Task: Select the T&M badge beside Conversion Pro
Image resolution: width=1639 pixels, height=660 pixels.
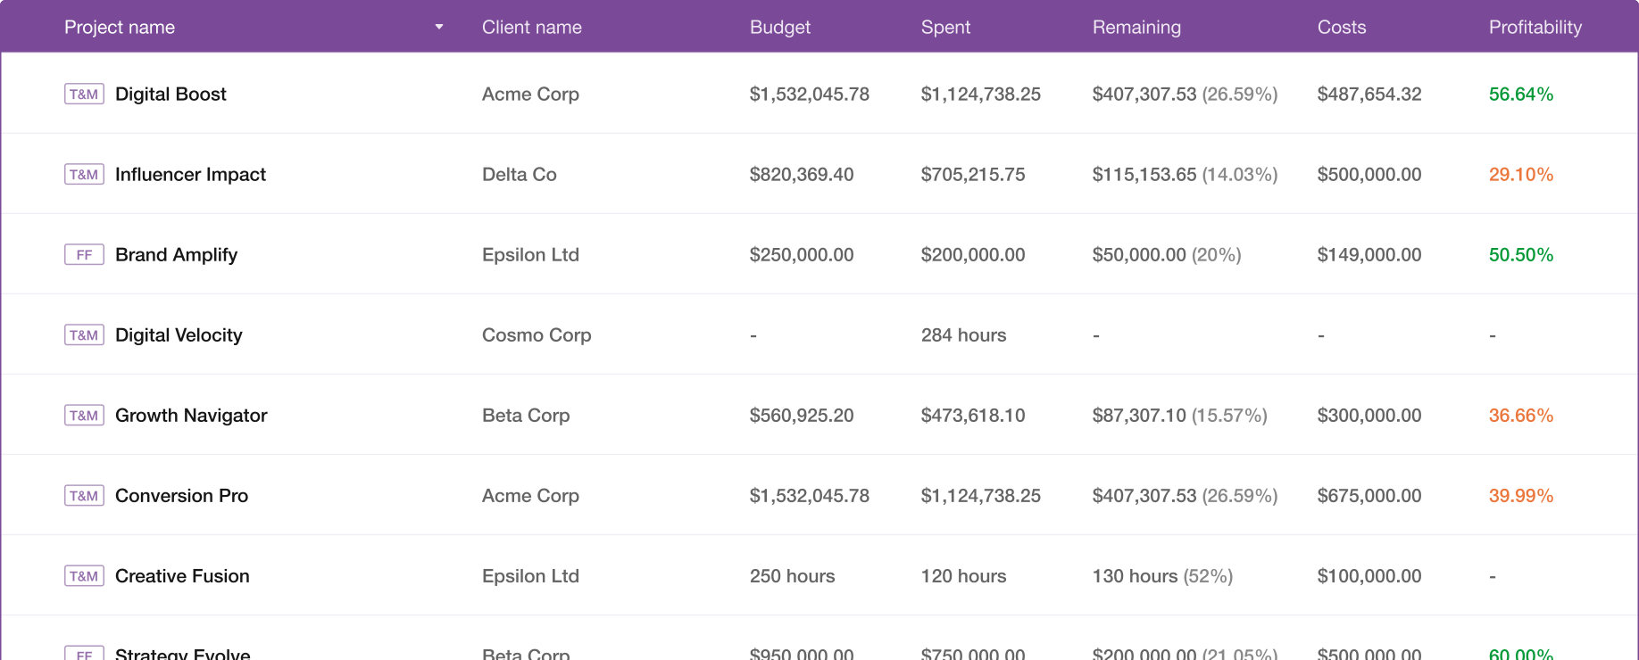Action: [84, 494]
